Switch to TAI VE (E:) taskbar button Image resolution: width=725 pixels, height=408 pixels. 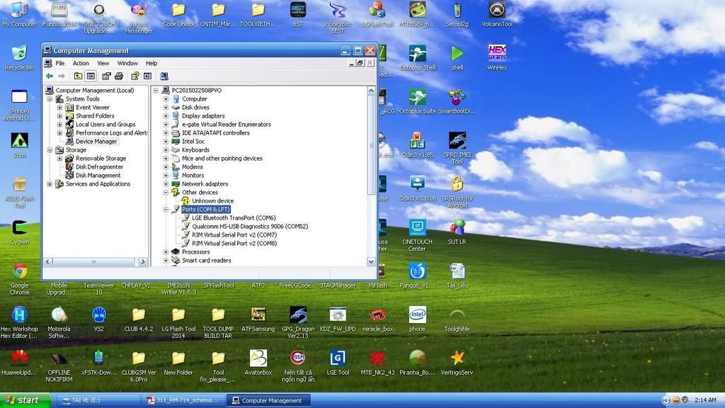pyautogui.click(x=99, y=400)
